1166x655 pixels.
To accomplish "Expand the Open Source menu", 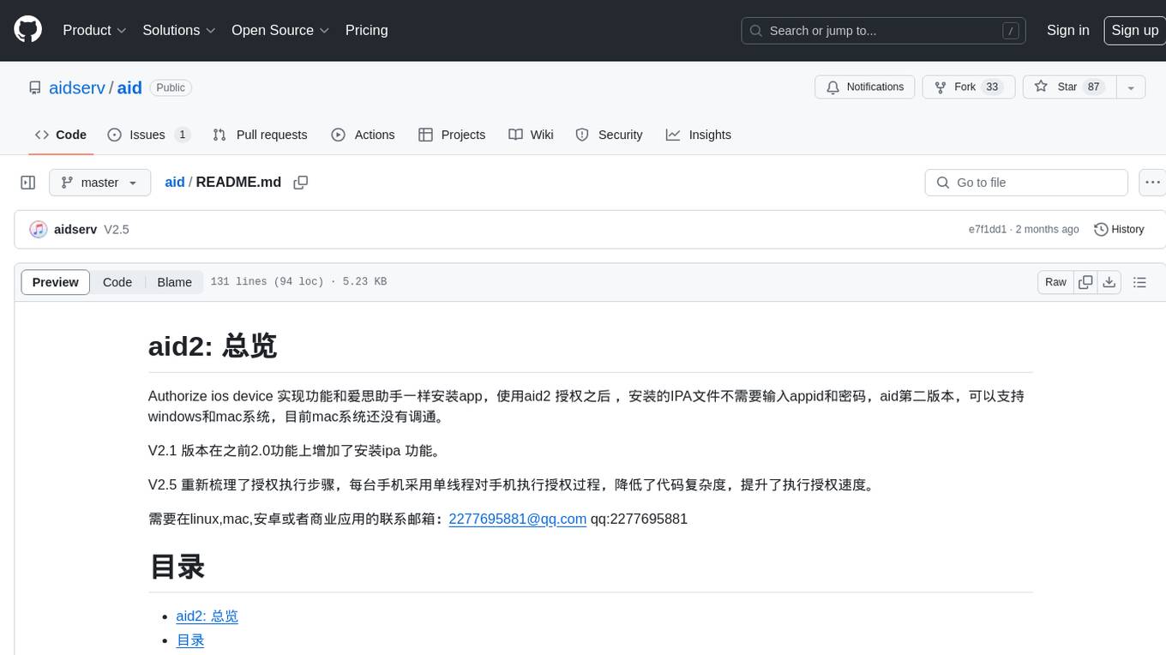I will (x=280, y=30).
